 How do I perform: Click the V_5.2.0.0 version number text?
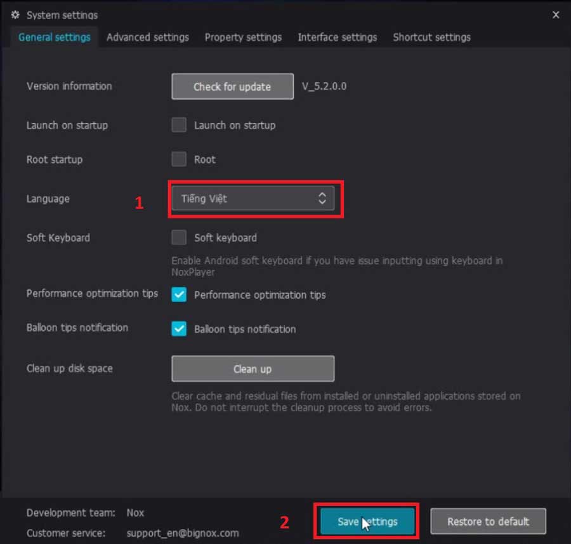coord(324,86)
